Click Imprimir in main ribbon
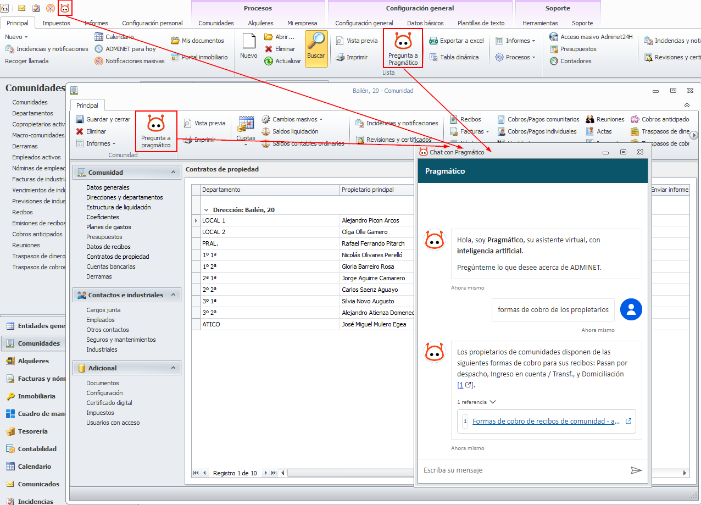The width and height of the screenshot is (701, 505). click(352, 57)
